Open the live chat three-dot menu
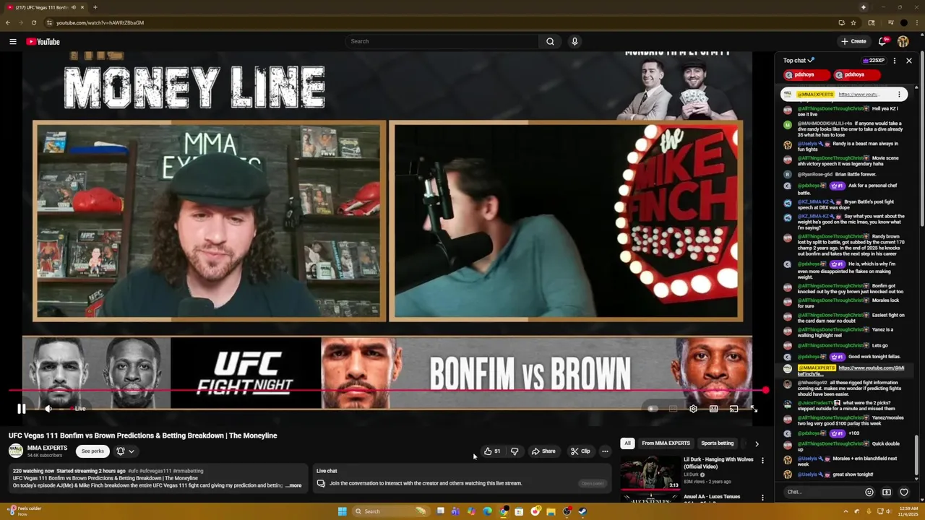The width and height of the screenshot is (925, 520). coord(895,61)
